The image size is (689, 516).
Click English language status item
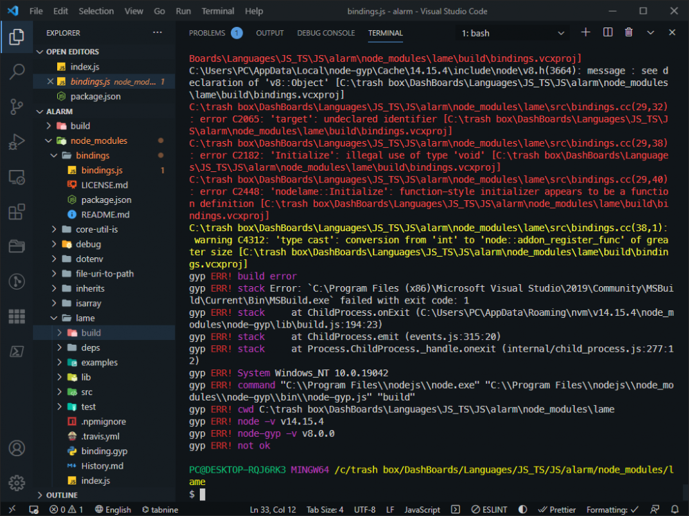coord(113,509)
